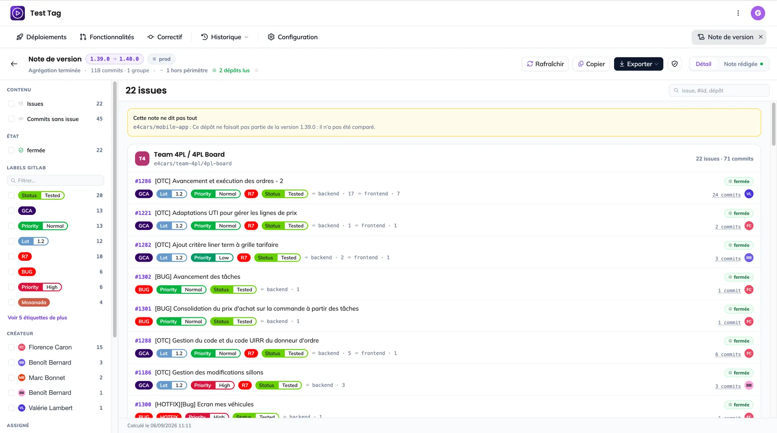Click BB avatar on issue #1282

pyautogui.click(x=749, y=258)
